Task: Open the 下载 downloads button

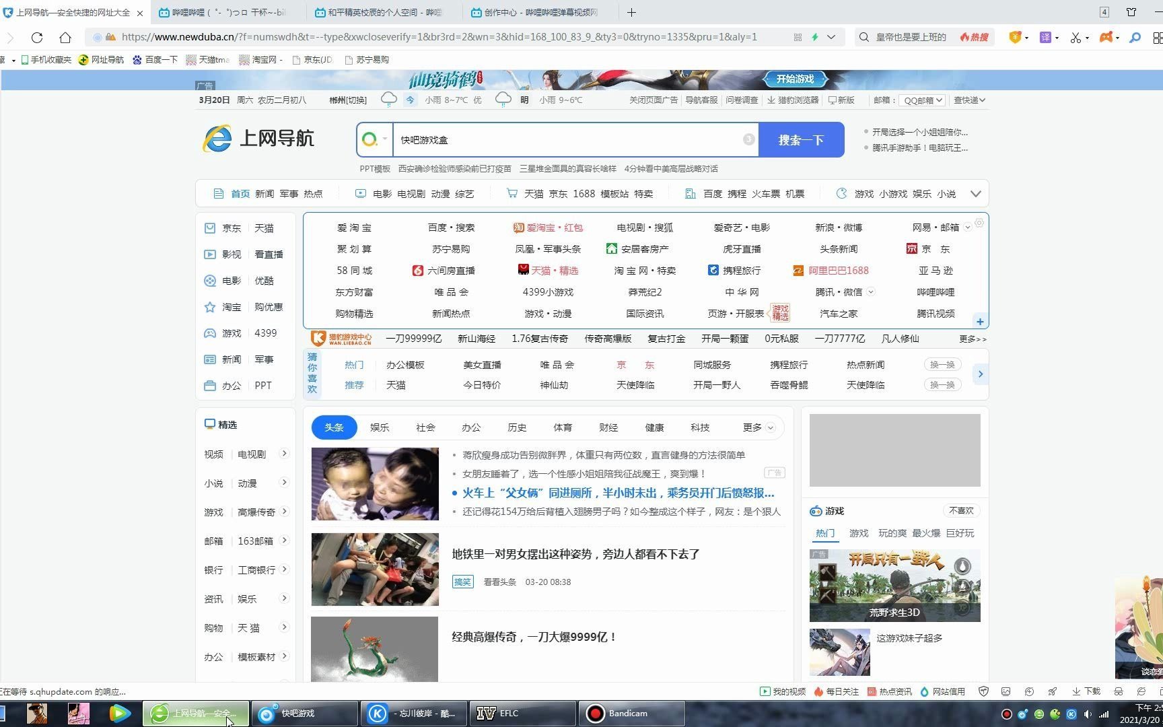Action: coord(1086,691)
